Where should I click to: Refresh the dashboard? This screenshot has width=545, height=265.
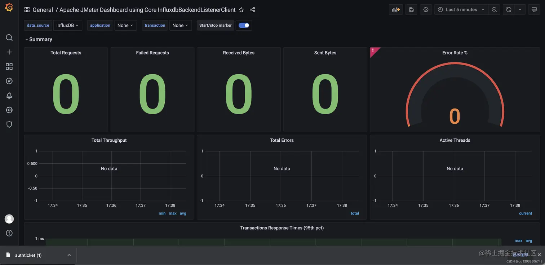[509, 10]
